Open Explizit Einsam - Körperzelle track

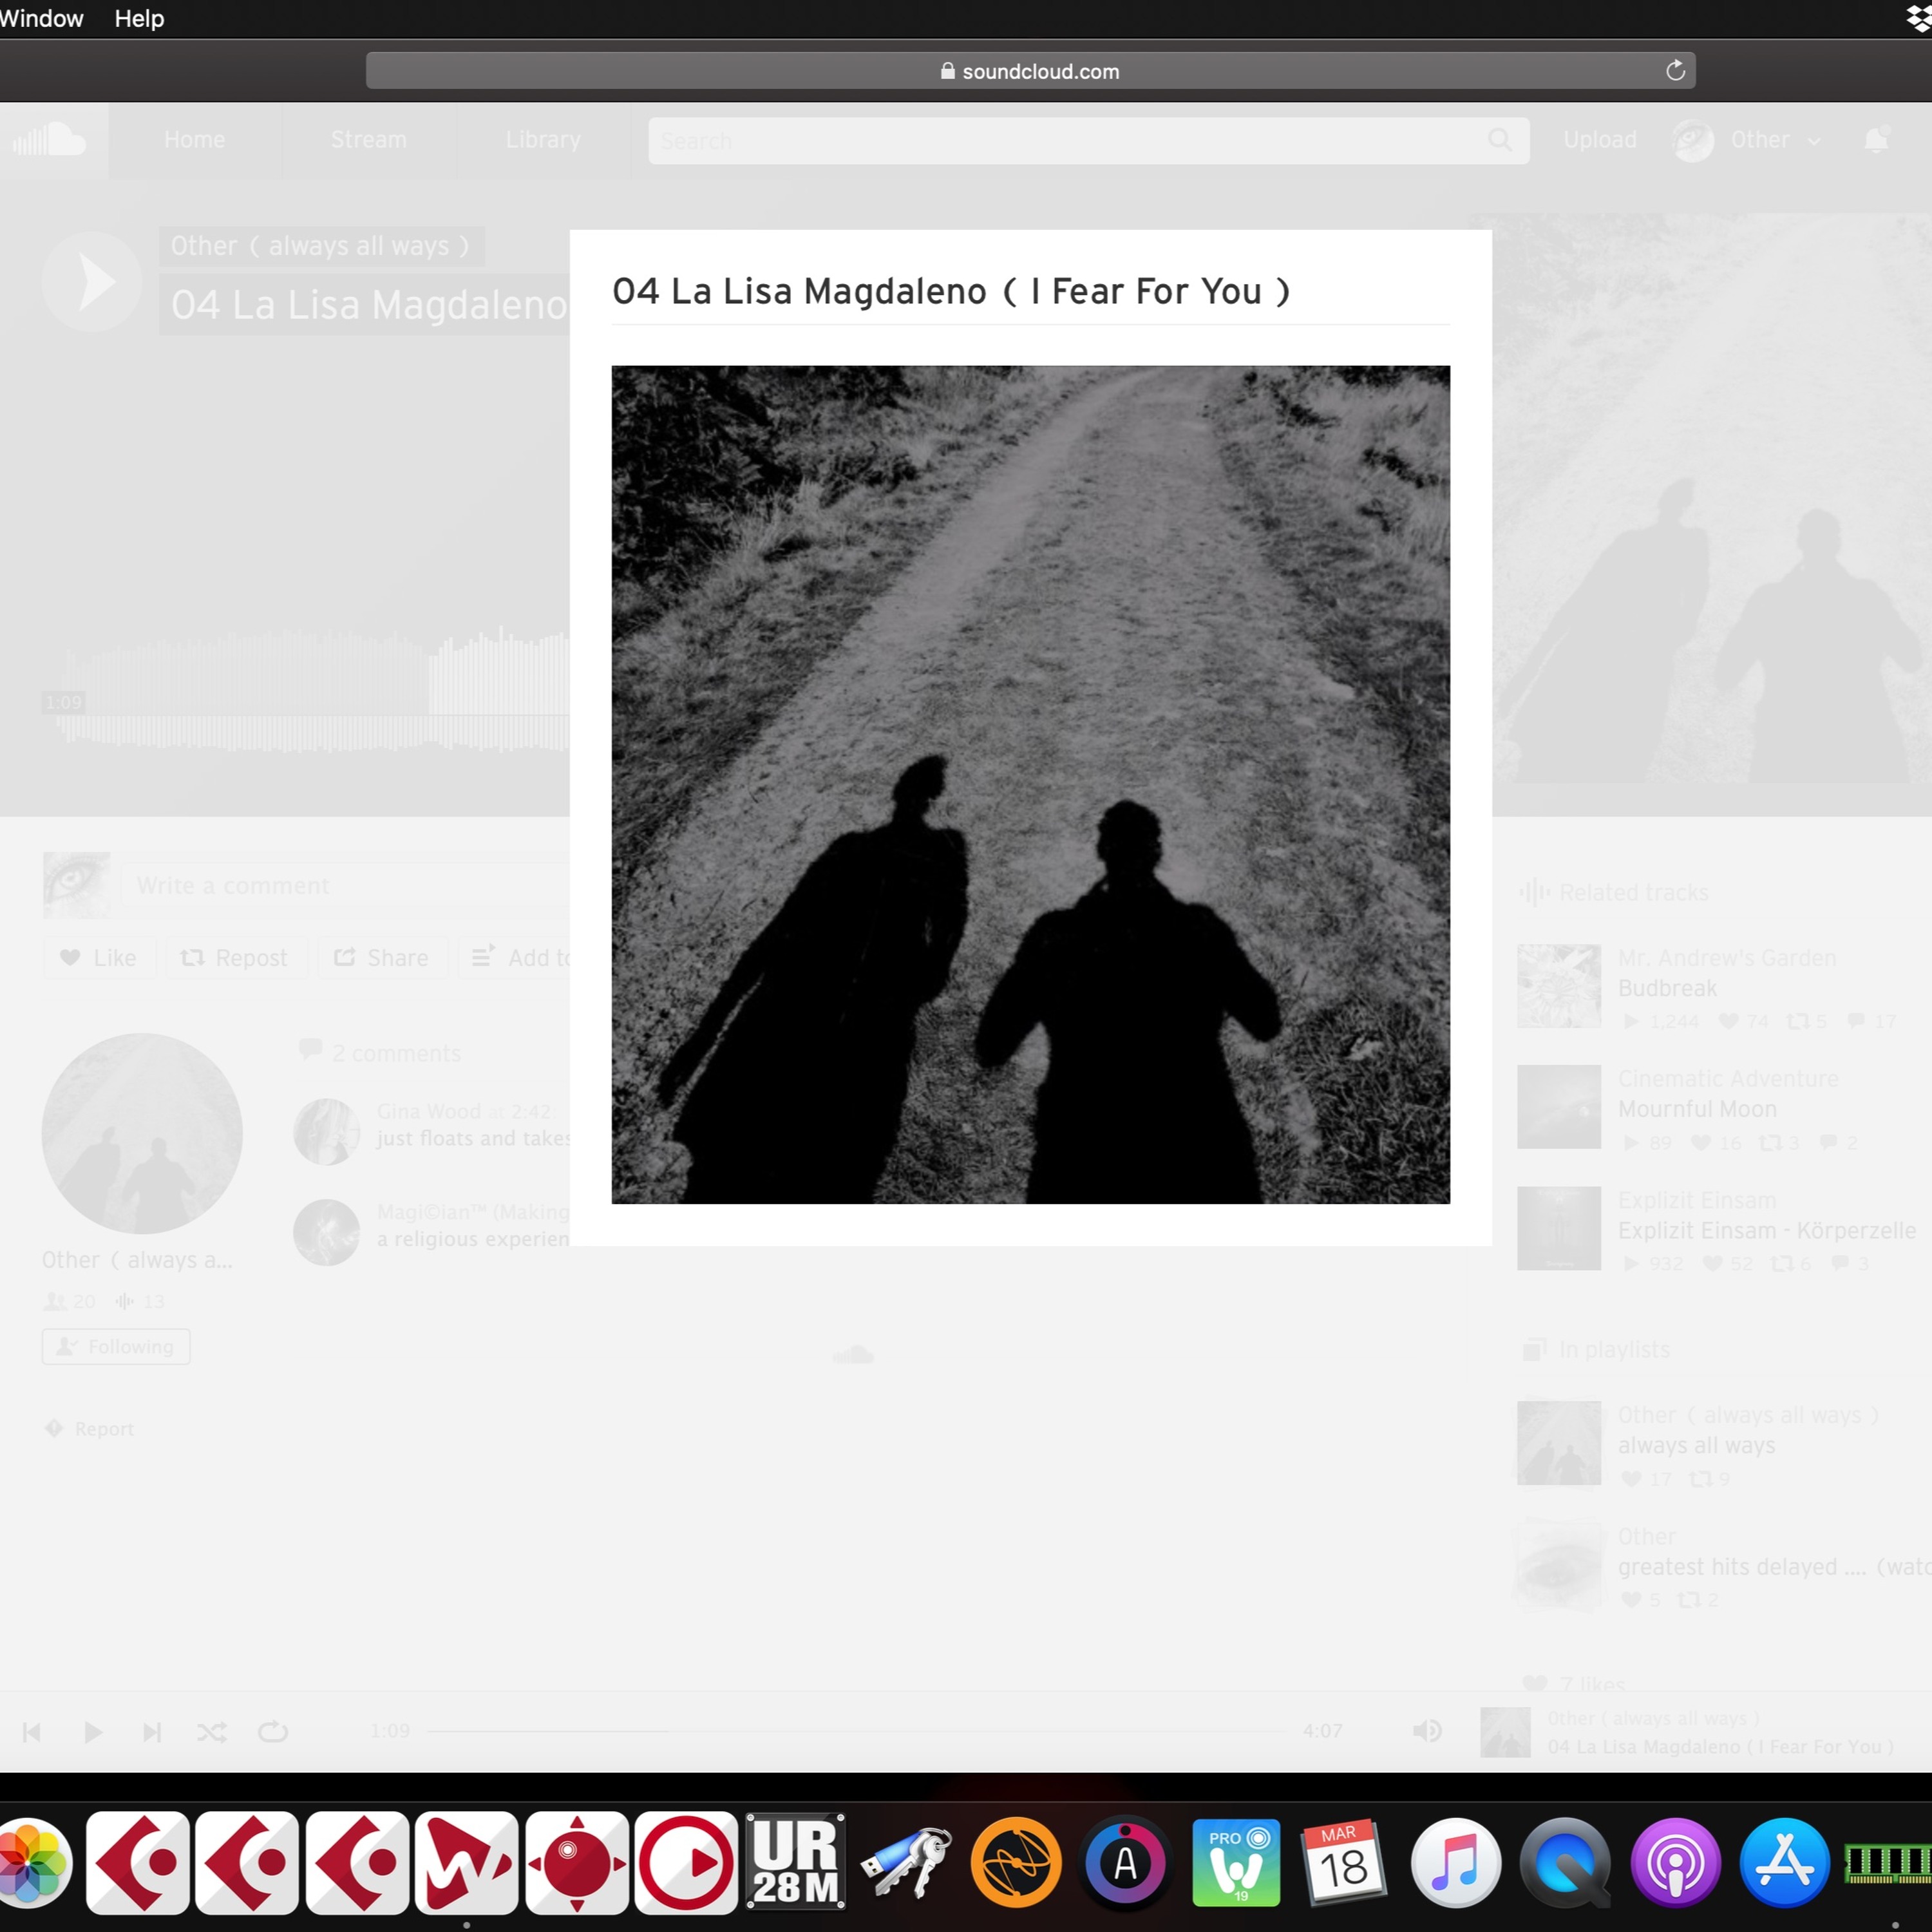(1766, 1230)
